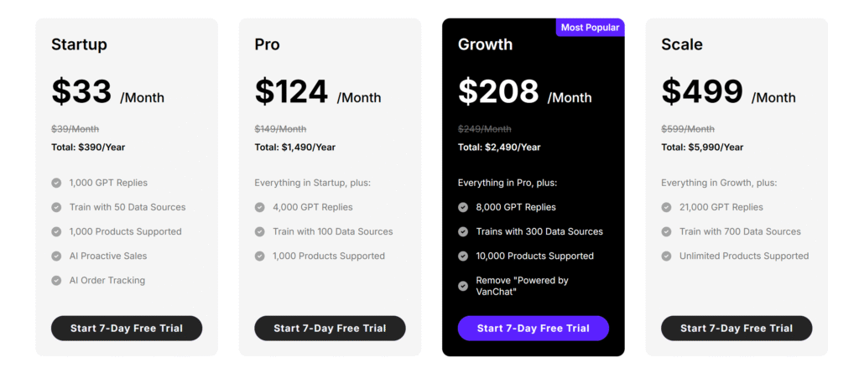Click the AI Order Tracking check icon

pos(56,281)
